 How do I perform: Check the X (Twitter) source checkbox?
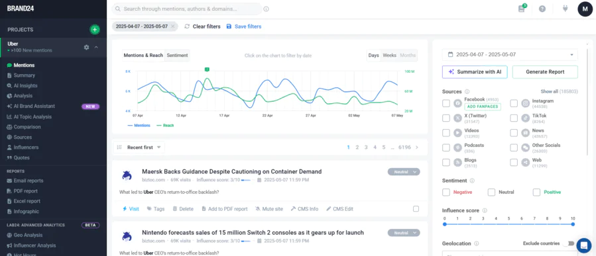446,118
